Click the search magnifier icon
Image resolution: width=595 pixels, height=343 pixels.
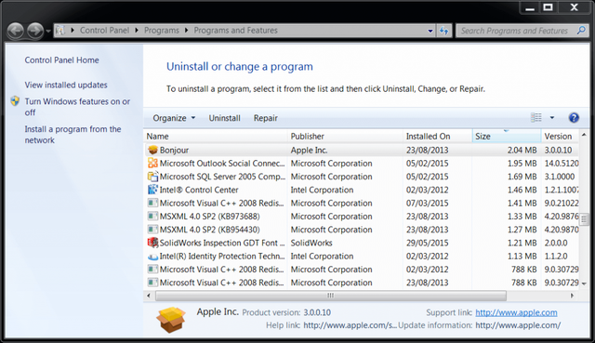click(581, 31)
